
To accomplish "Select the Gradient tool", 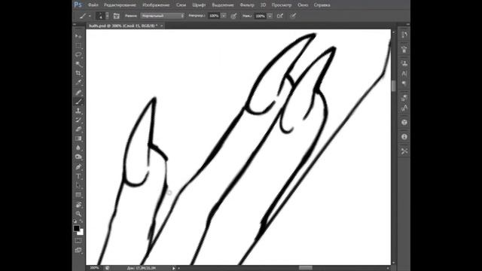I will 78,139.
